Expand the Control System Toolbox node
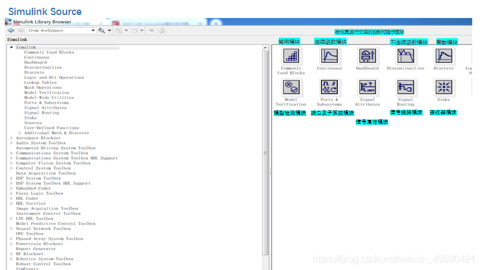Image resolution: width=480 pixels, height=270 pixels. [11, 168]
